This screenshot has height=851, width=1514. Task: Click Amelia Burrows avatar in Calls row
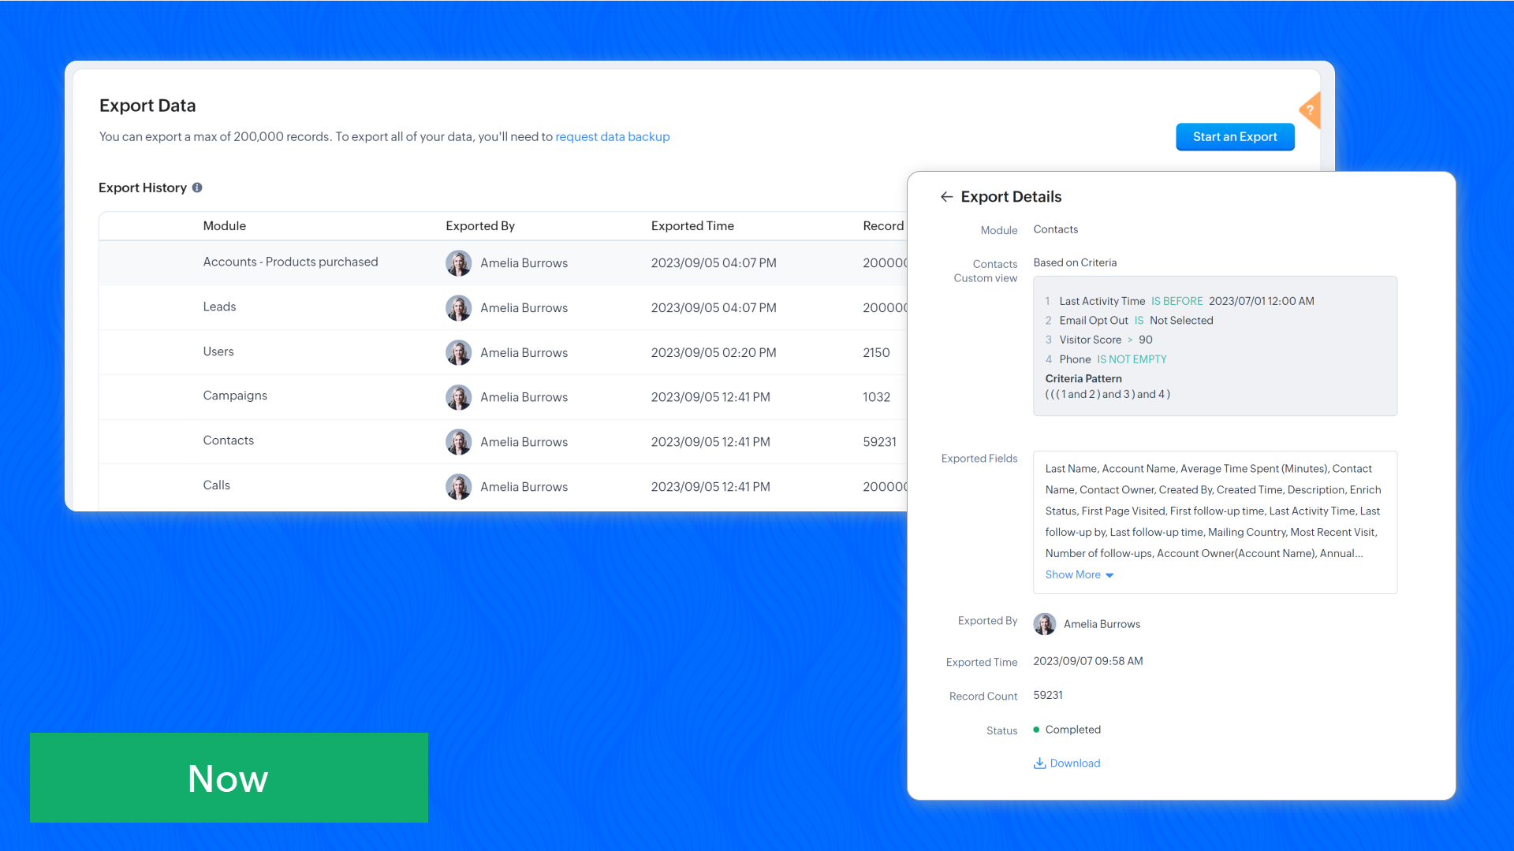click(458, 487)
